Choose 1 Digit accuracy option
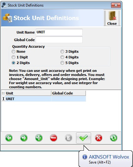133x167 pixels. [13, 57]
